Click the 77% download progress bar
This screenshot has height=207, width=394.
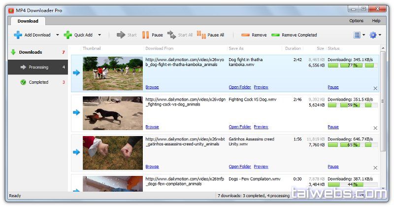click(x=352, y=65)
